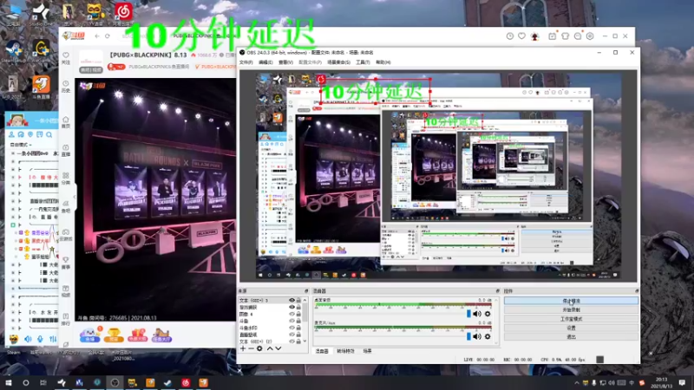The height and width of the screenshot is (390, 694).
Task: Switch to the 场景 tab in OBS
Action: tap(367, 351)
